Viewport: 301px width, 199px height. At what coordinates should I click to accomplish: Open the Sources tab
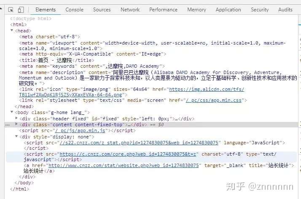click(102, 10)
